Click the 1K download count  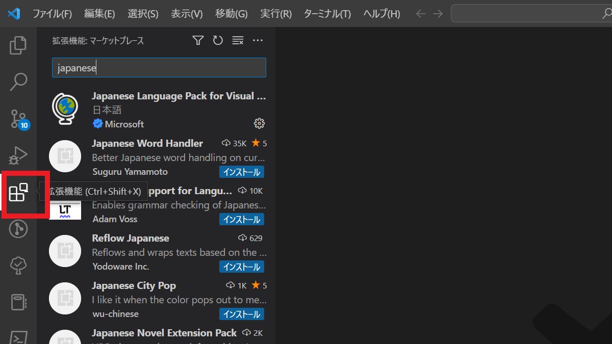[236, 285]
